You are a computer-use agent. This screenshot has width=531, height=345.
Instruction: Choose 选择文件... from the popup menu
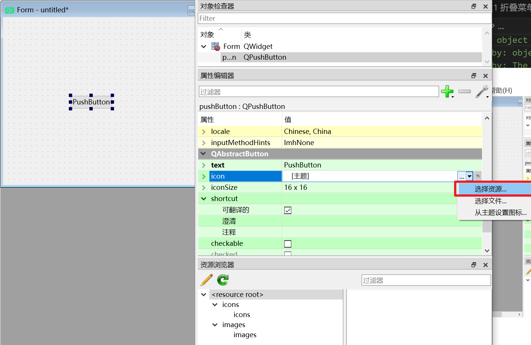pos(491,201)
